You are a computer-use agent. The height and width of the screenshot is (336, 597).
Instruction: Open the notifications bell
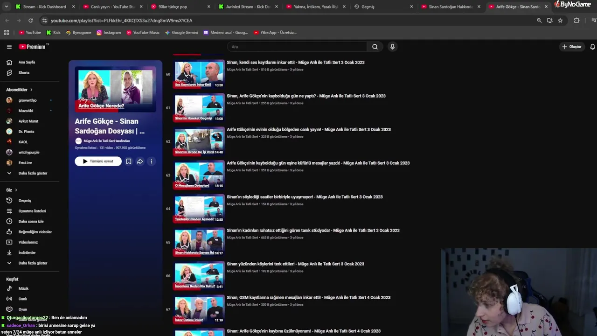[x=592, y=47]
